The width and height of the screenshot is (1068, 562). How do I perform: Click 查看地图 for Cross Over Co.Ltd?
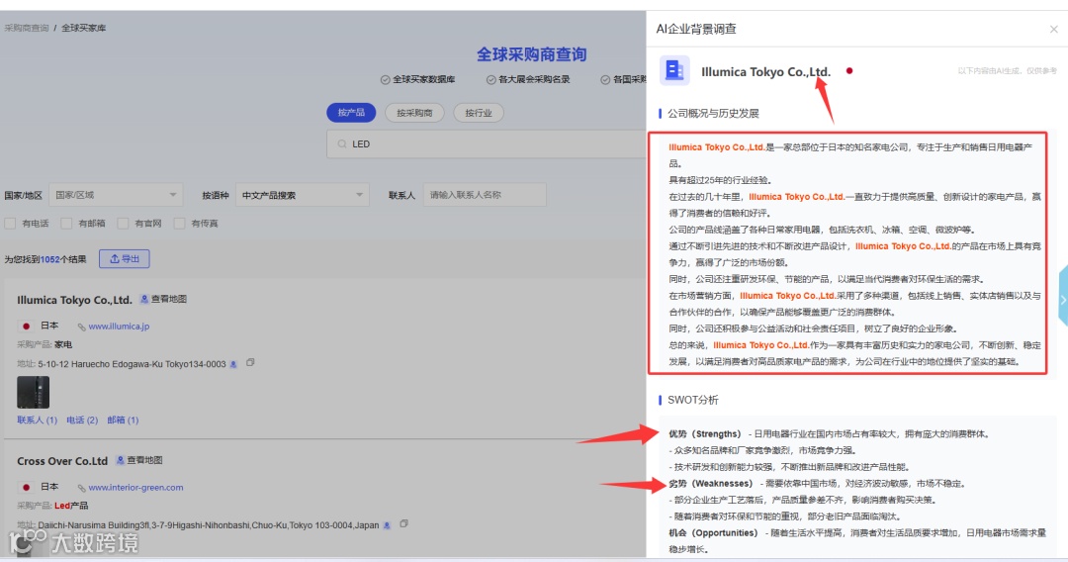pos(145,460)
